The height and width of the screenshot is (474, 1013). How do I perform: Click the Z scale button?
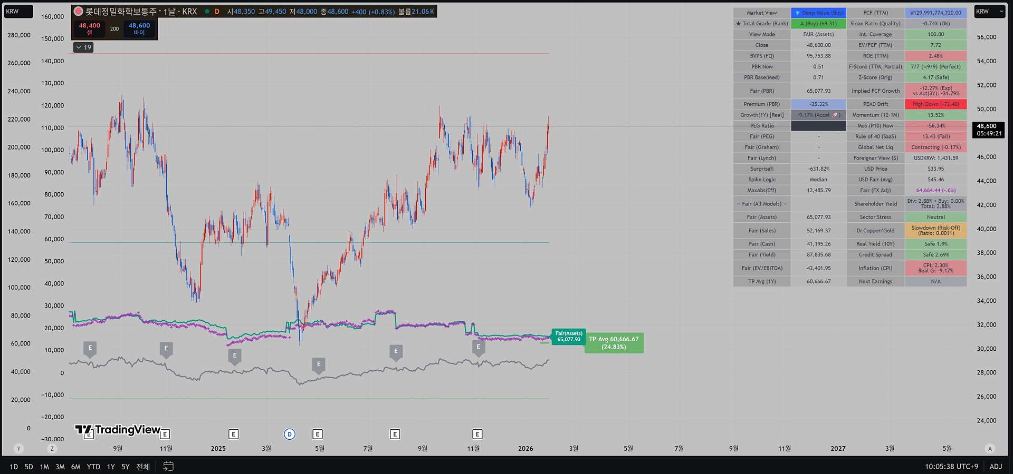(x=52, y=449)
